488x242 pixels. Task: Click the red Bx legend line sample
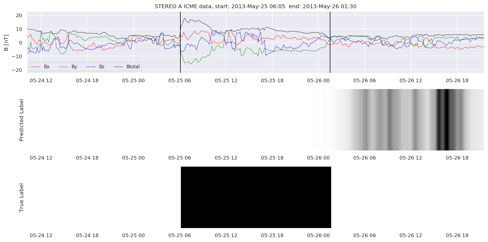point(36,67)
